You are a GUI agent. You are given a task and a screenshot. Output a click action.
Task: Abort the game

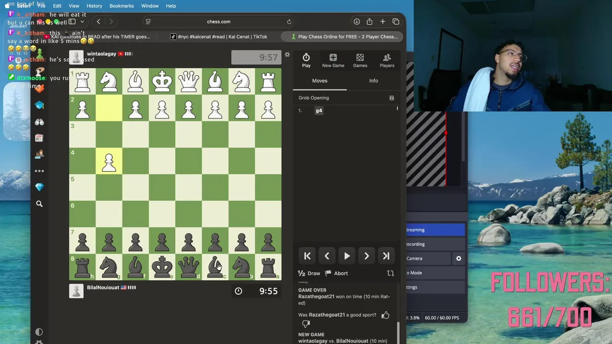[x=337, y=273]
